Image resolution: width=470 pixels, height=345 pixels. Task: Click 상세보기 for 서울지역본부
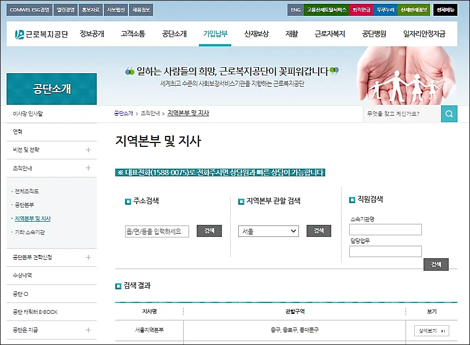point(431,330)
